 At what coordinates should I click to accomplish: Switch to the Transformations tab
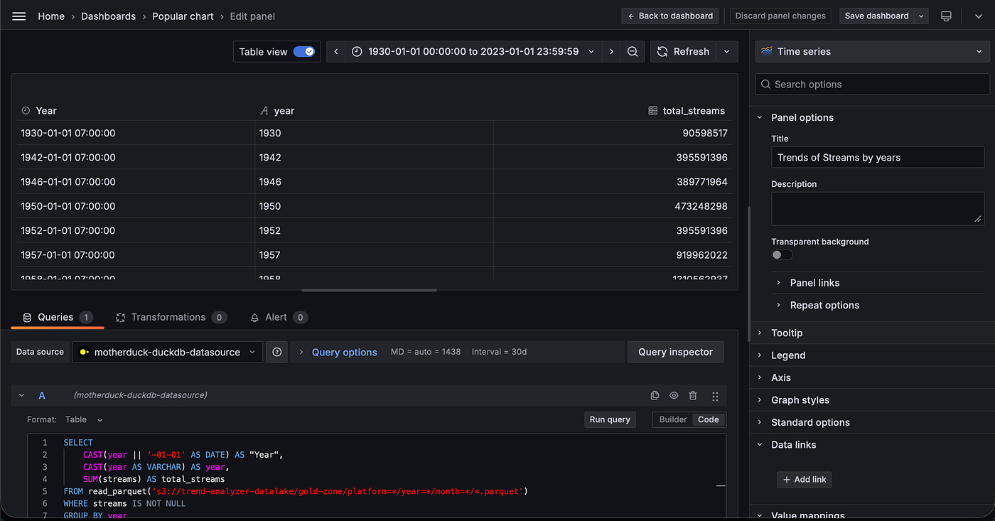pyautogui.click(x=171, y=317)
